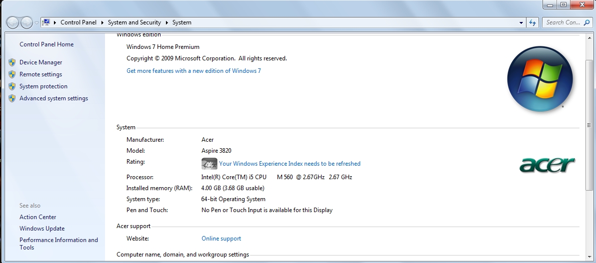
Task: Click the computer icon in address bar
Action: (46, 22)
